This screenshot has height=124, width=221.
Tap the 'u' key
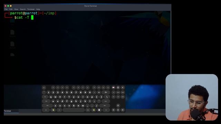point(78,97)
